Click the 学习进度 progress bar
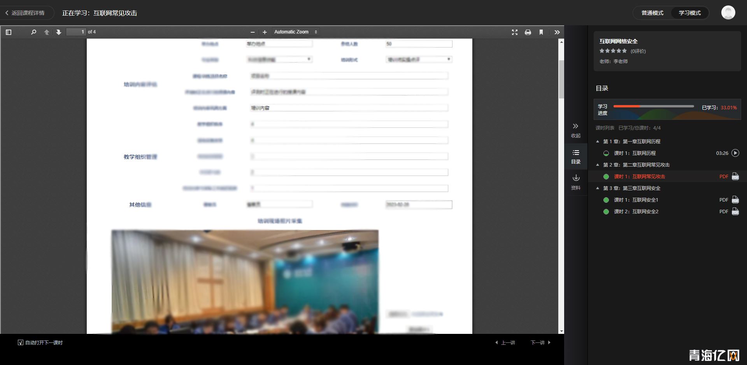This screenshot has height=365, width=747. [x=654, y=106]
